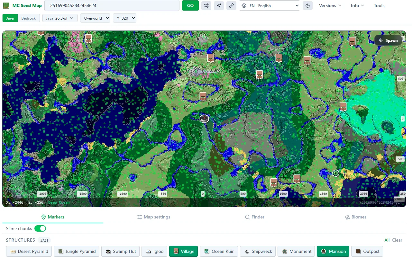Viewport: 412px width, 258px height.
Task: Toggle the Desert Pyramid structure filter
Action: pyautogui.click(x=29, y=251)
